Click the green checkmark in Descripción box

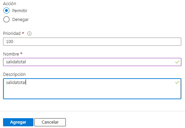pos(177,82)
